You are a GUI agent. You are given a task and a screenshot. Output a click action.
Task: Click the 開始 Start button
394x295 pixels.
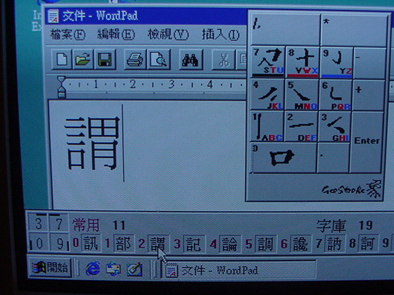(x=51, y=269)
